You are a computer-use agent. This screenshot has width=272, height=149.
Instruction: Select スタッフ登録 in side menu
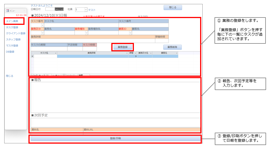point(13,40)
